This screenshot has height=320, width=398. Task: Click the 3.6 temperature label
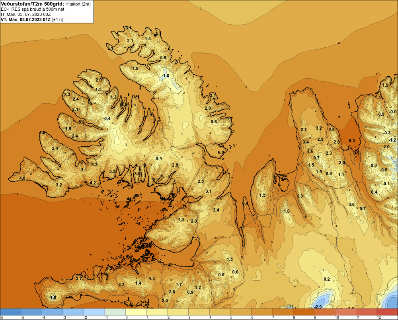(310, 151)
